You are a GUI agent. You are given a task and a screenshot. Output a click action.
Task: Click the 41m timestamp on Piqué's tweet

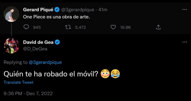click(103, 10)
